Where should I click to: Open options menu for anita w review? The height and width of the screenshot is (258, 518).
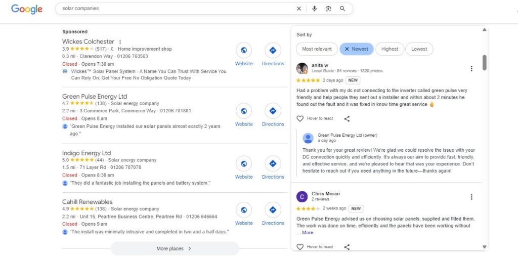pyautogui.click(x=471, y=68)
